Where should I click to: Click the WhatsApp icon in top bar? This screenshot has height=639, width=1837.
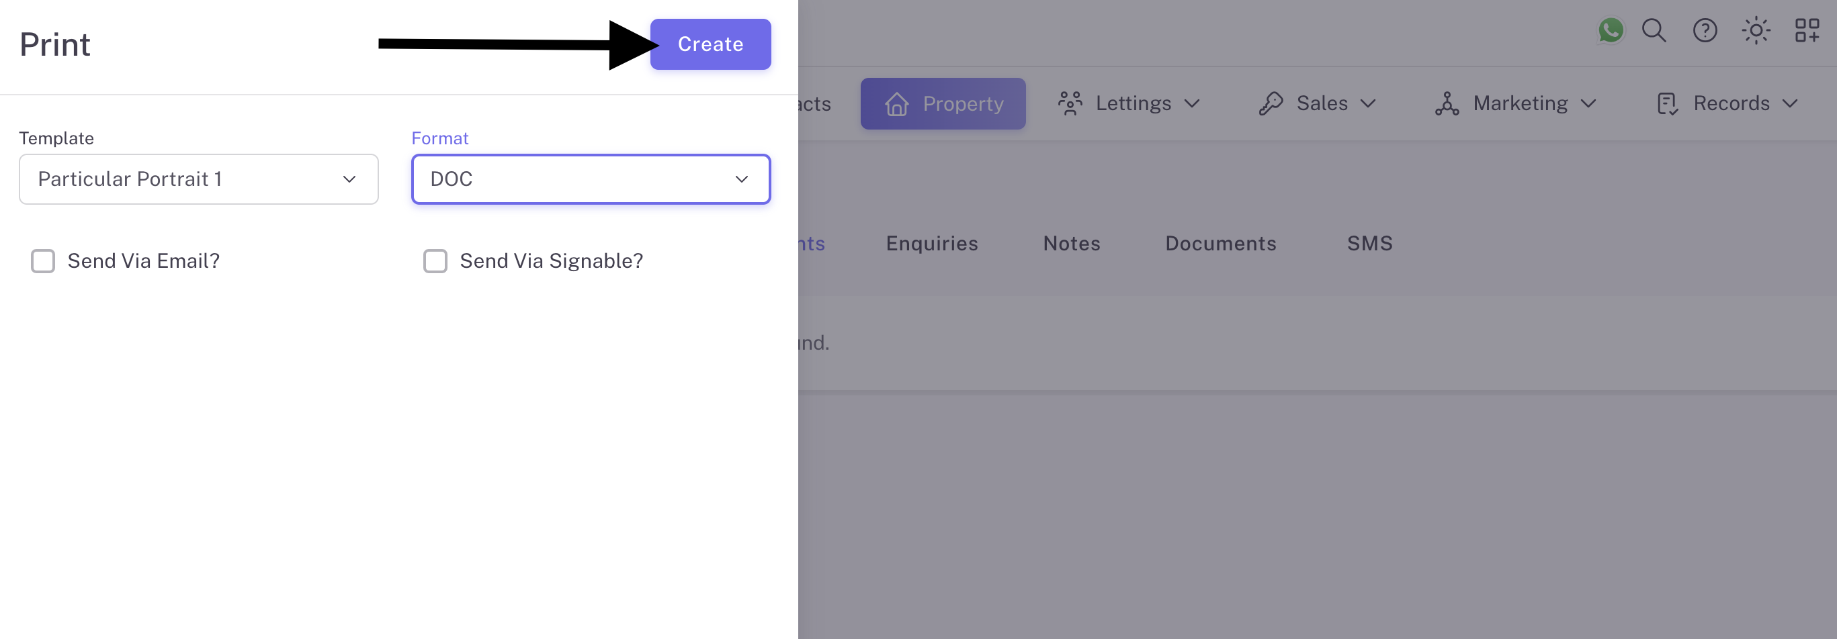click(x=1610, y=31)
